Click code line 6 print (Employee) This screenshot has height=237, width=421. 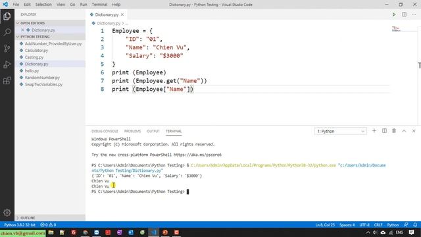(139, 72)
